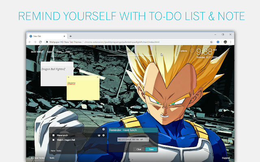The width and height of the screenshot is (260, 162).
Task: Save the Have lunch reminder
Action: (151, 149)
